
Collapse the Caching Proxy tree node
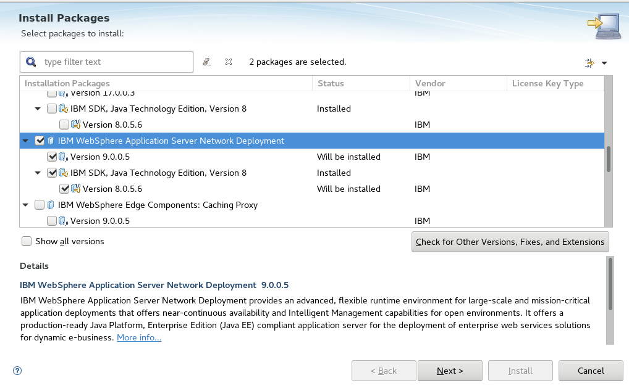(x=25, y=205)
